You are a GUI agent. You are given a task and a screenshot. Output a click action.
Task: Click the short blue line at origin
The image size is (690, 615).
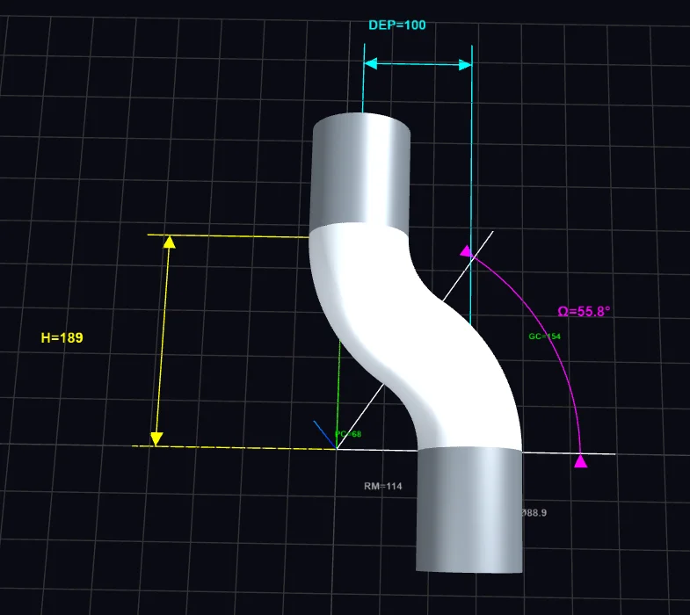point(324,434)
